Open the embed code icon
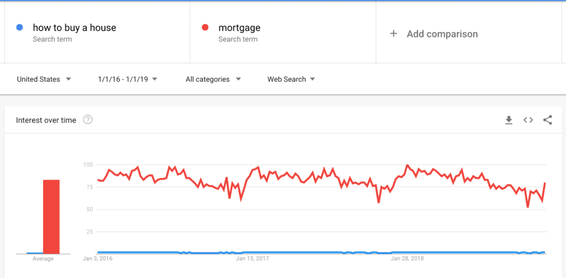The image size is (566, 278). coord(528,120)
